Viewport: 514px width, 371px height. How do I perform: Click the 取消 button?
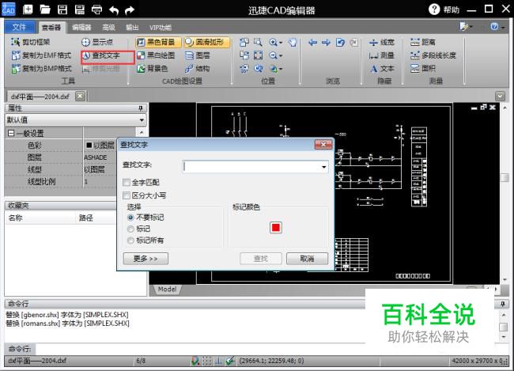click(307, 259)
